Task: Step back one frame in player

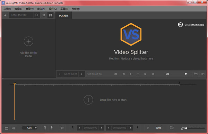Action: point(124,74)
